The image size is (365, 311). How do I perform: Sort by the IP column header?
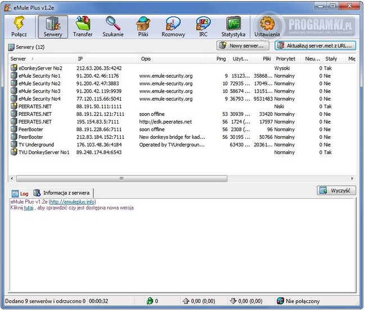107,58
